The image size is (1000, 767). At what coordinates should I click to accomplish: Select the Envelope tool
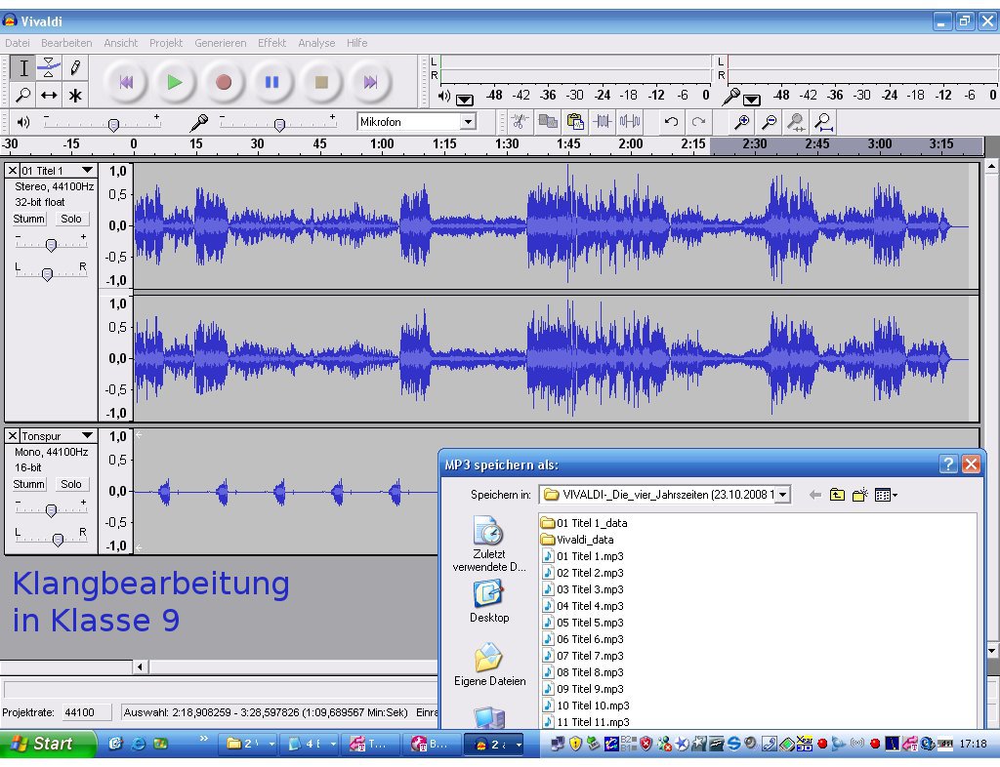pos(49,68)
